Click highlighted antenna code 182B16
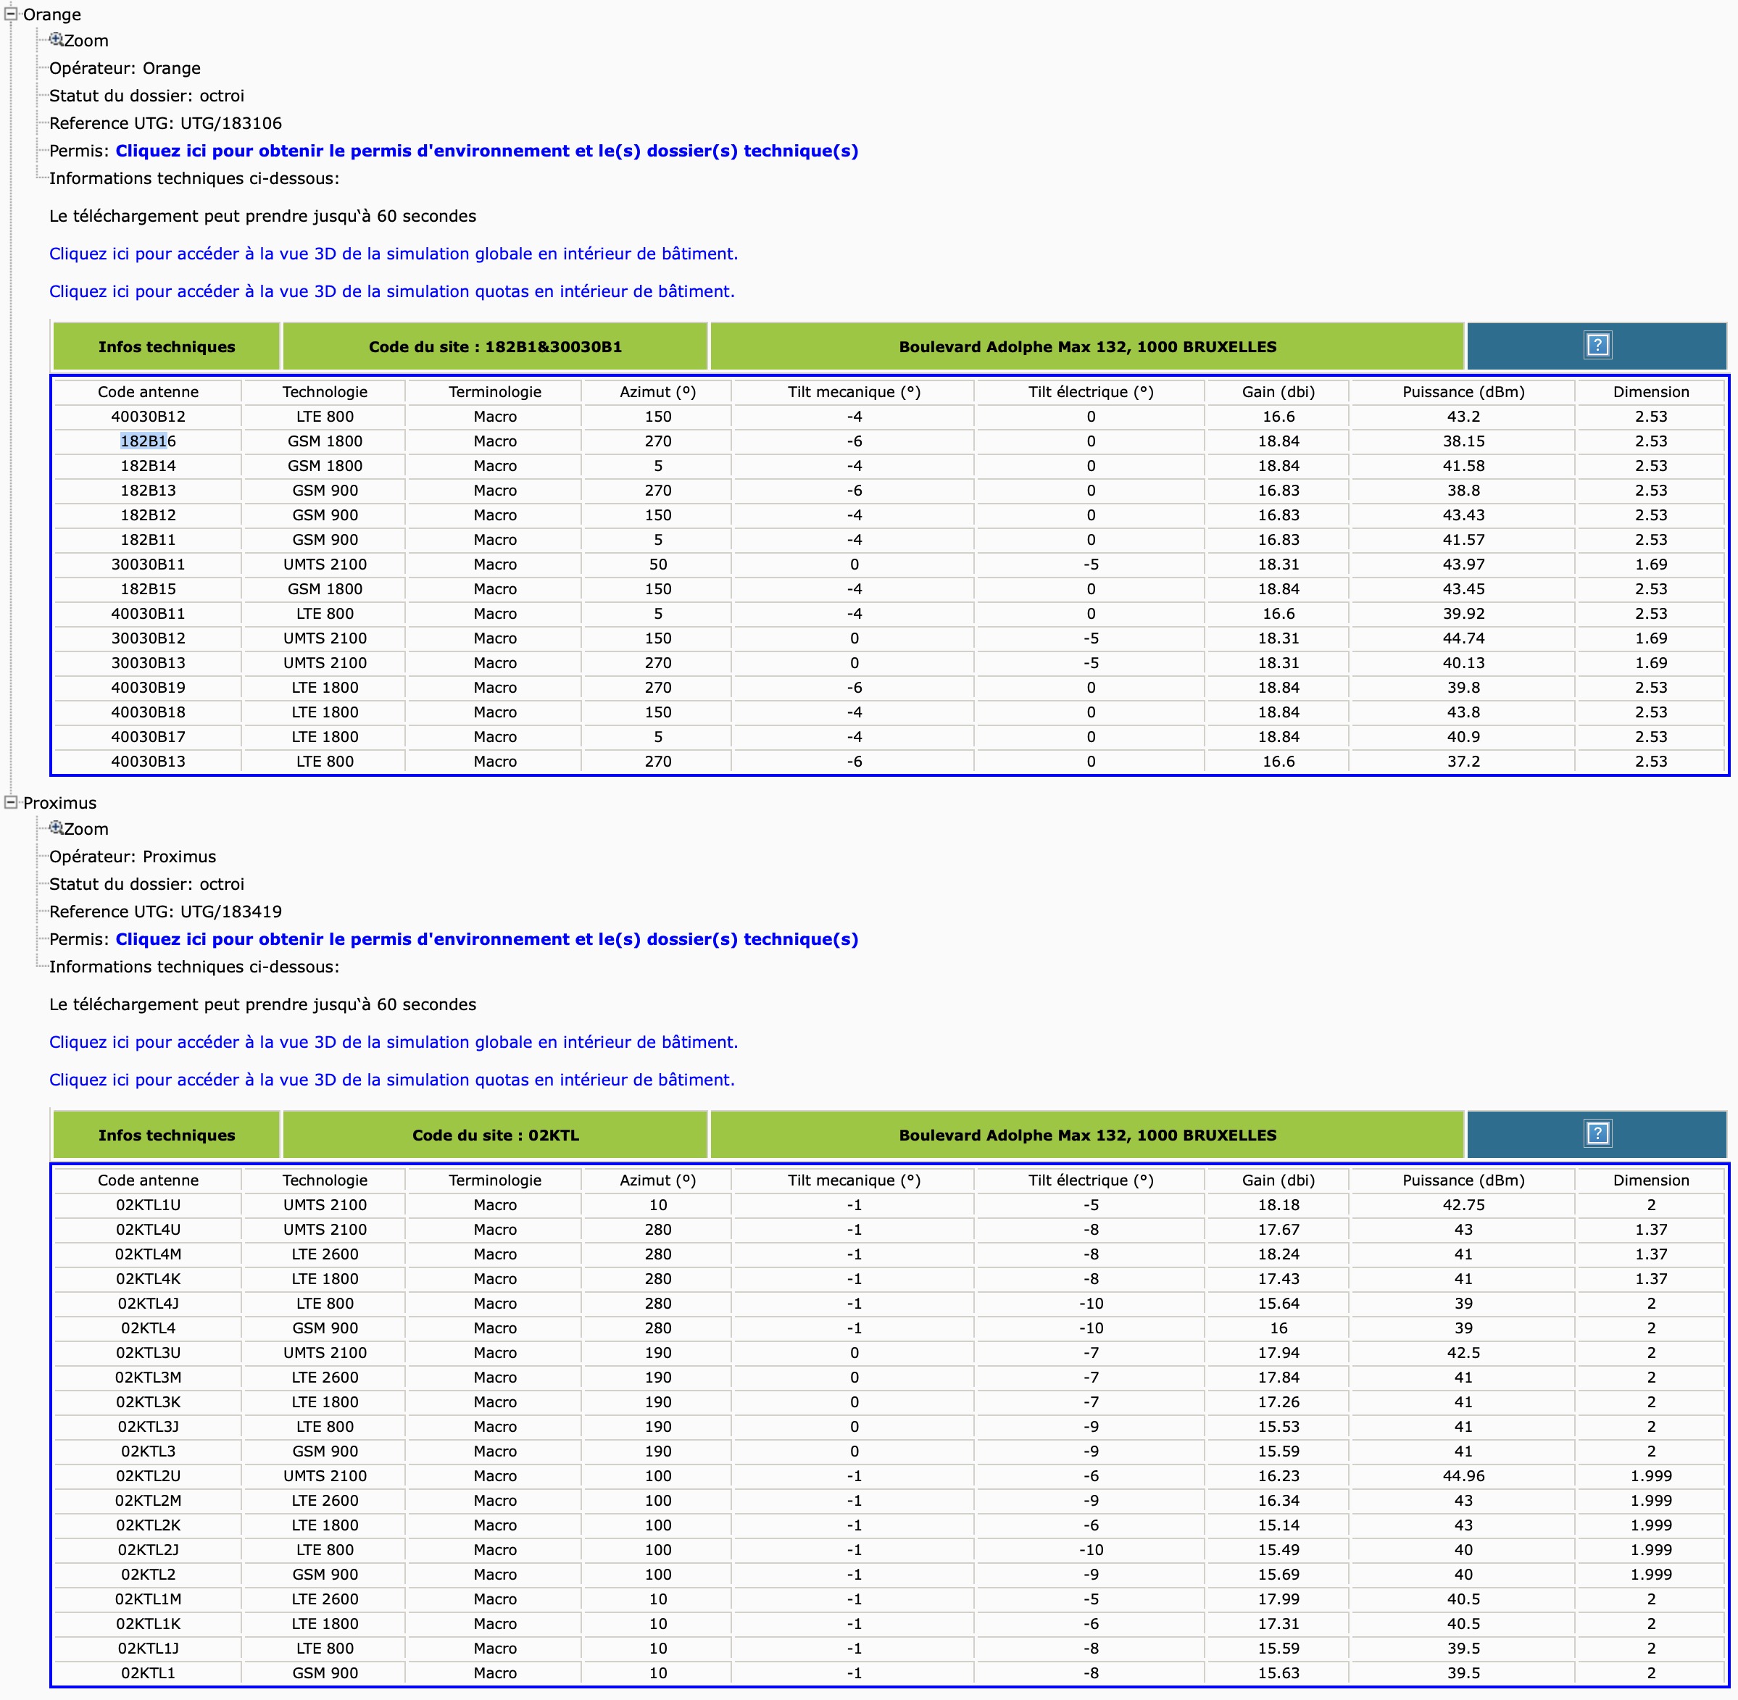The image size is (1738, 1700). click(x=149, y=441)
